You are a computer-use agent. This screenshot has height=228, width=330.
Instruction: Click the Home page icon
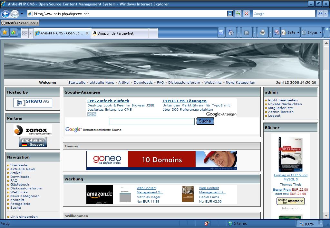click(x=231, y=32)
